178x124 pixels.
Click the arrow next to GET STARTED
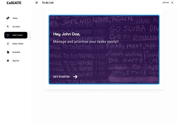pyautogui.click(x=75, y=77)
